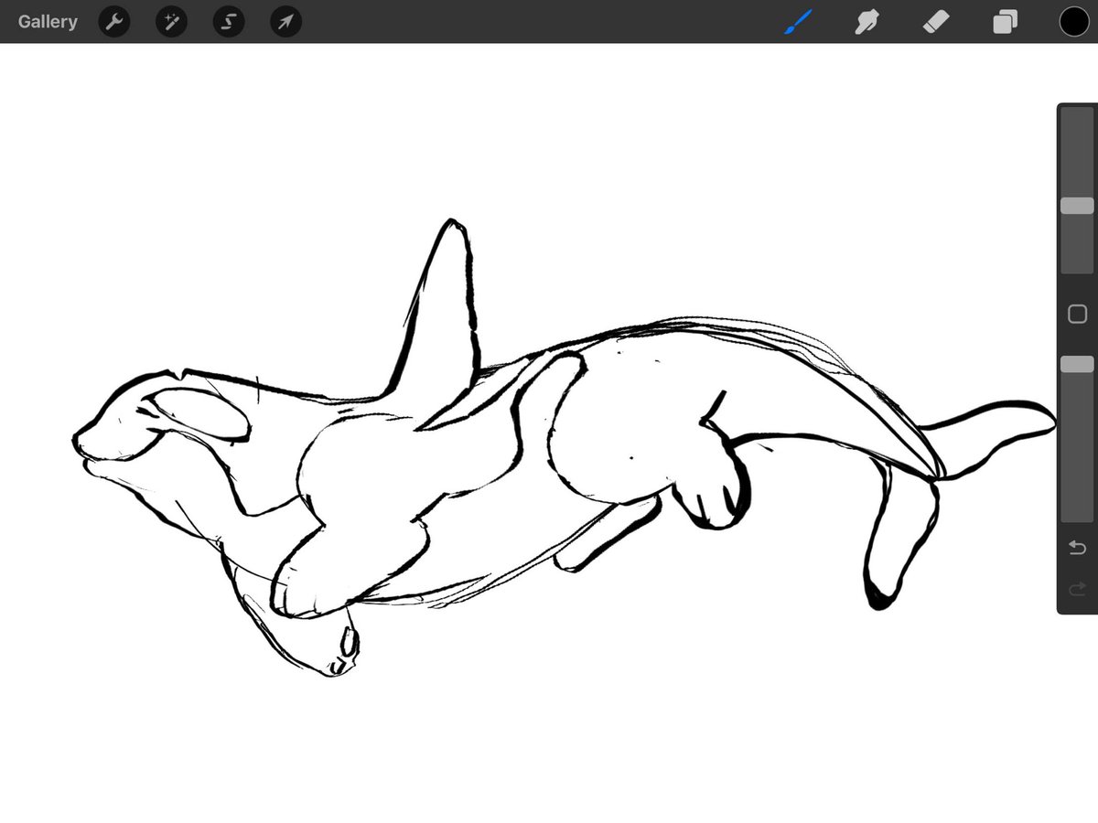Open the Adjustments magic wand menu
The height and width of the screenshot is (823, 1098).
click(x=171, y=22)
